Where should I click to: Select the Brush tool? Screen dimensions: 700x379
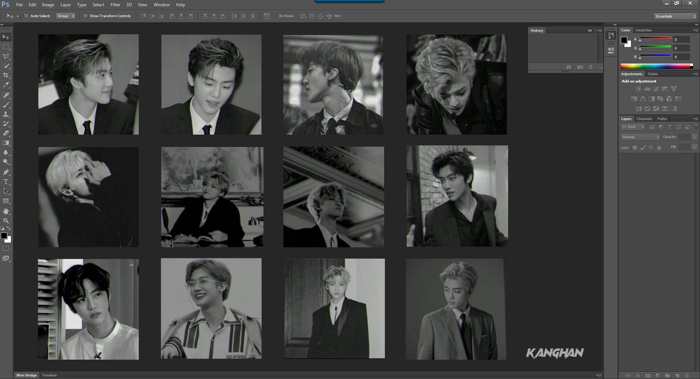click(6, 104)
